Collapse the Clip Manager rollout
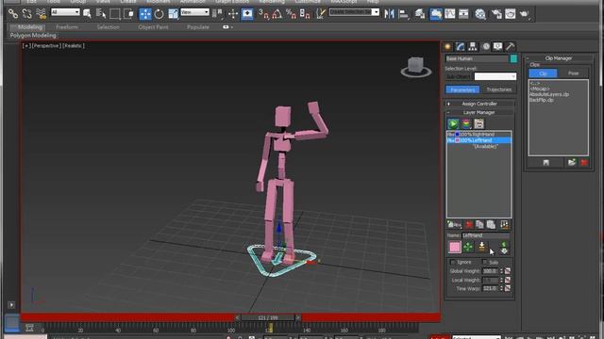Image resolution: width=604 pixels, height=339 pixels. (558, 58)
